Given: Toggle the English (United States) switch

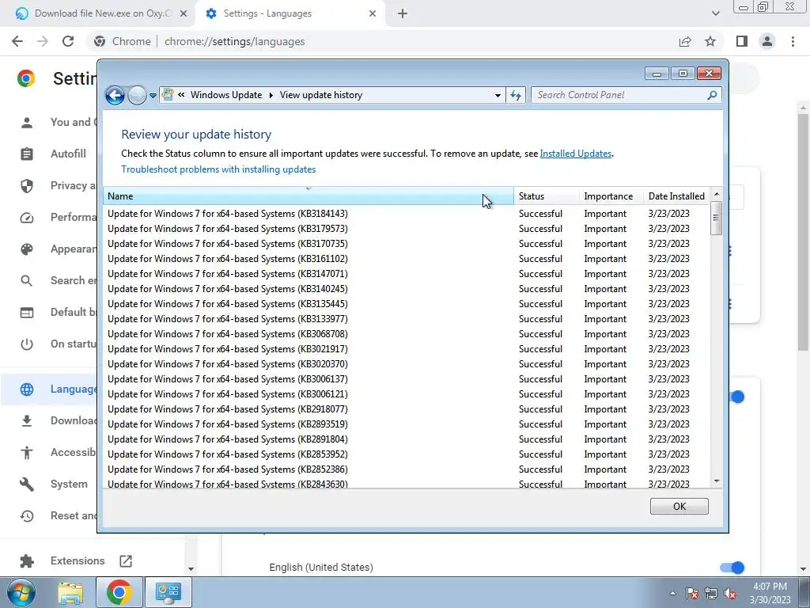Looking at the screenshot, I should point(732,568).
